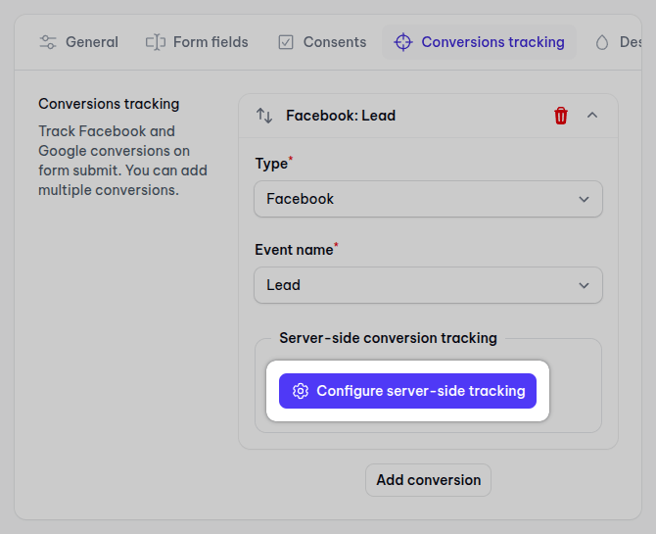The height and width of the screenshot is (534, 656).
Task: Click the reorder arrows icon beside Facebook: Lead
Action: (264, 116)
